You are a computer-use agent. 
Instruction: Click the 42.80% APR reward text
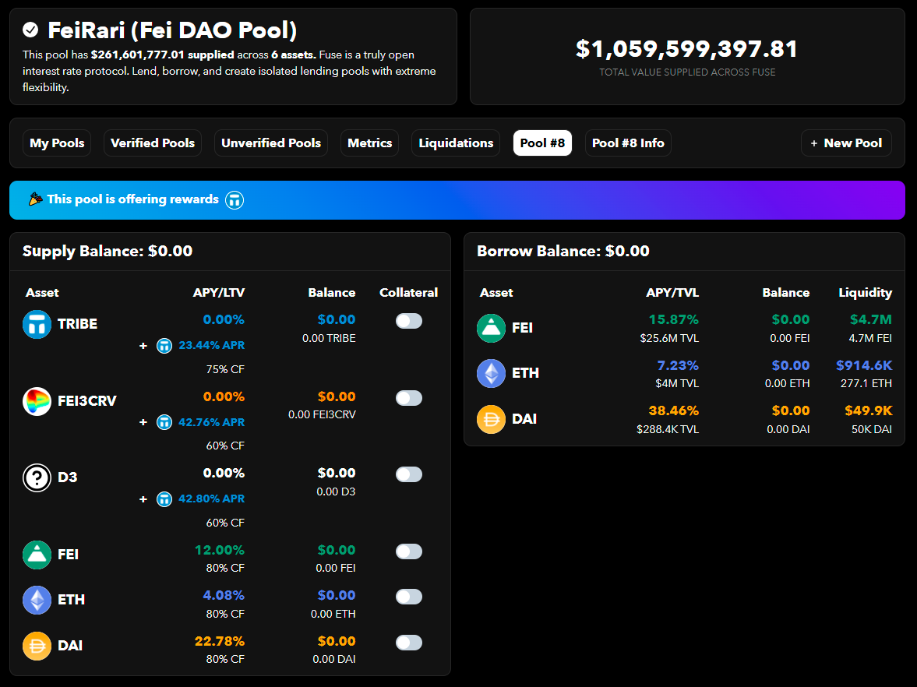(212, 499)
